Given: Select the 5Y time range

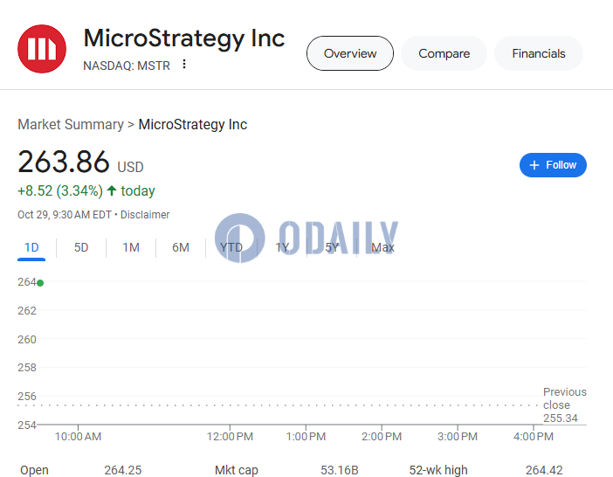Looking at the screenshot, I should click(x=332, y=247).
